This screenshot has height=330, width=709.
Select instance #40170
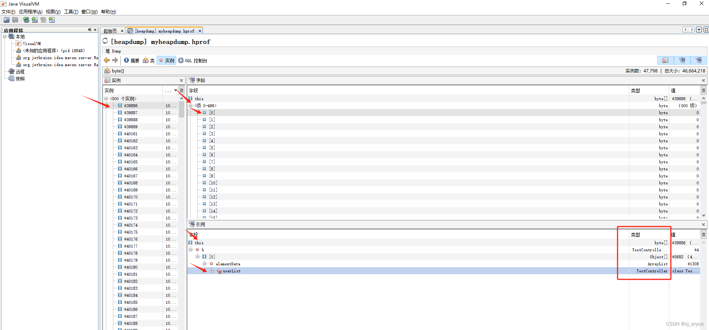point(131,197)
